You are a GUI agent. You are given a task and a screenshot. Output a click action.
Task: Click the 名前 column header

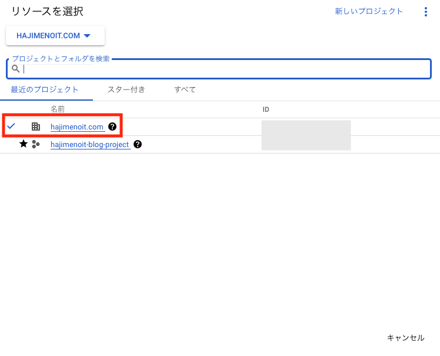(x=58, y=109)
